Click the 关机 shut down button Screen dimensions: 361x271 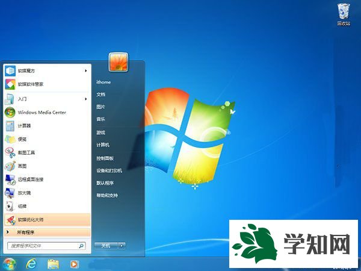click(106, 246)
